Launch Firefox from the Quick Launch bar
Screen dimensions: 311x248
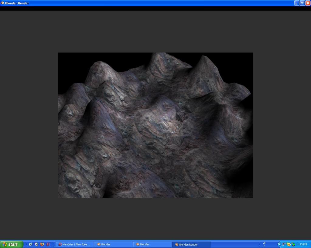click(x=42, y=244)
